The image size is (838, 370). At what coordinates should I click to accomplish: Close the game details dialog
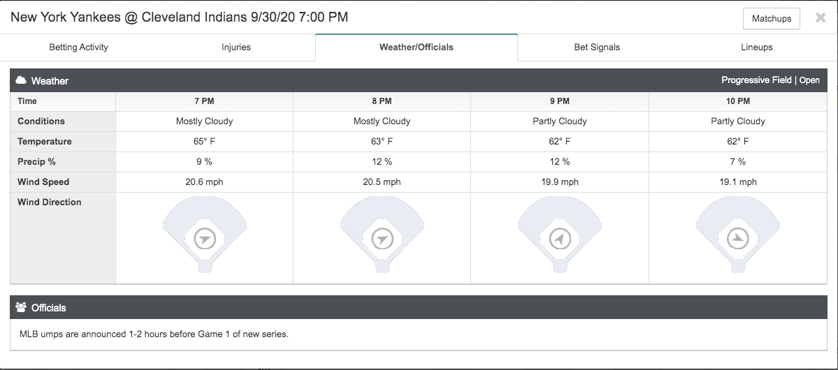click(821, 17)
